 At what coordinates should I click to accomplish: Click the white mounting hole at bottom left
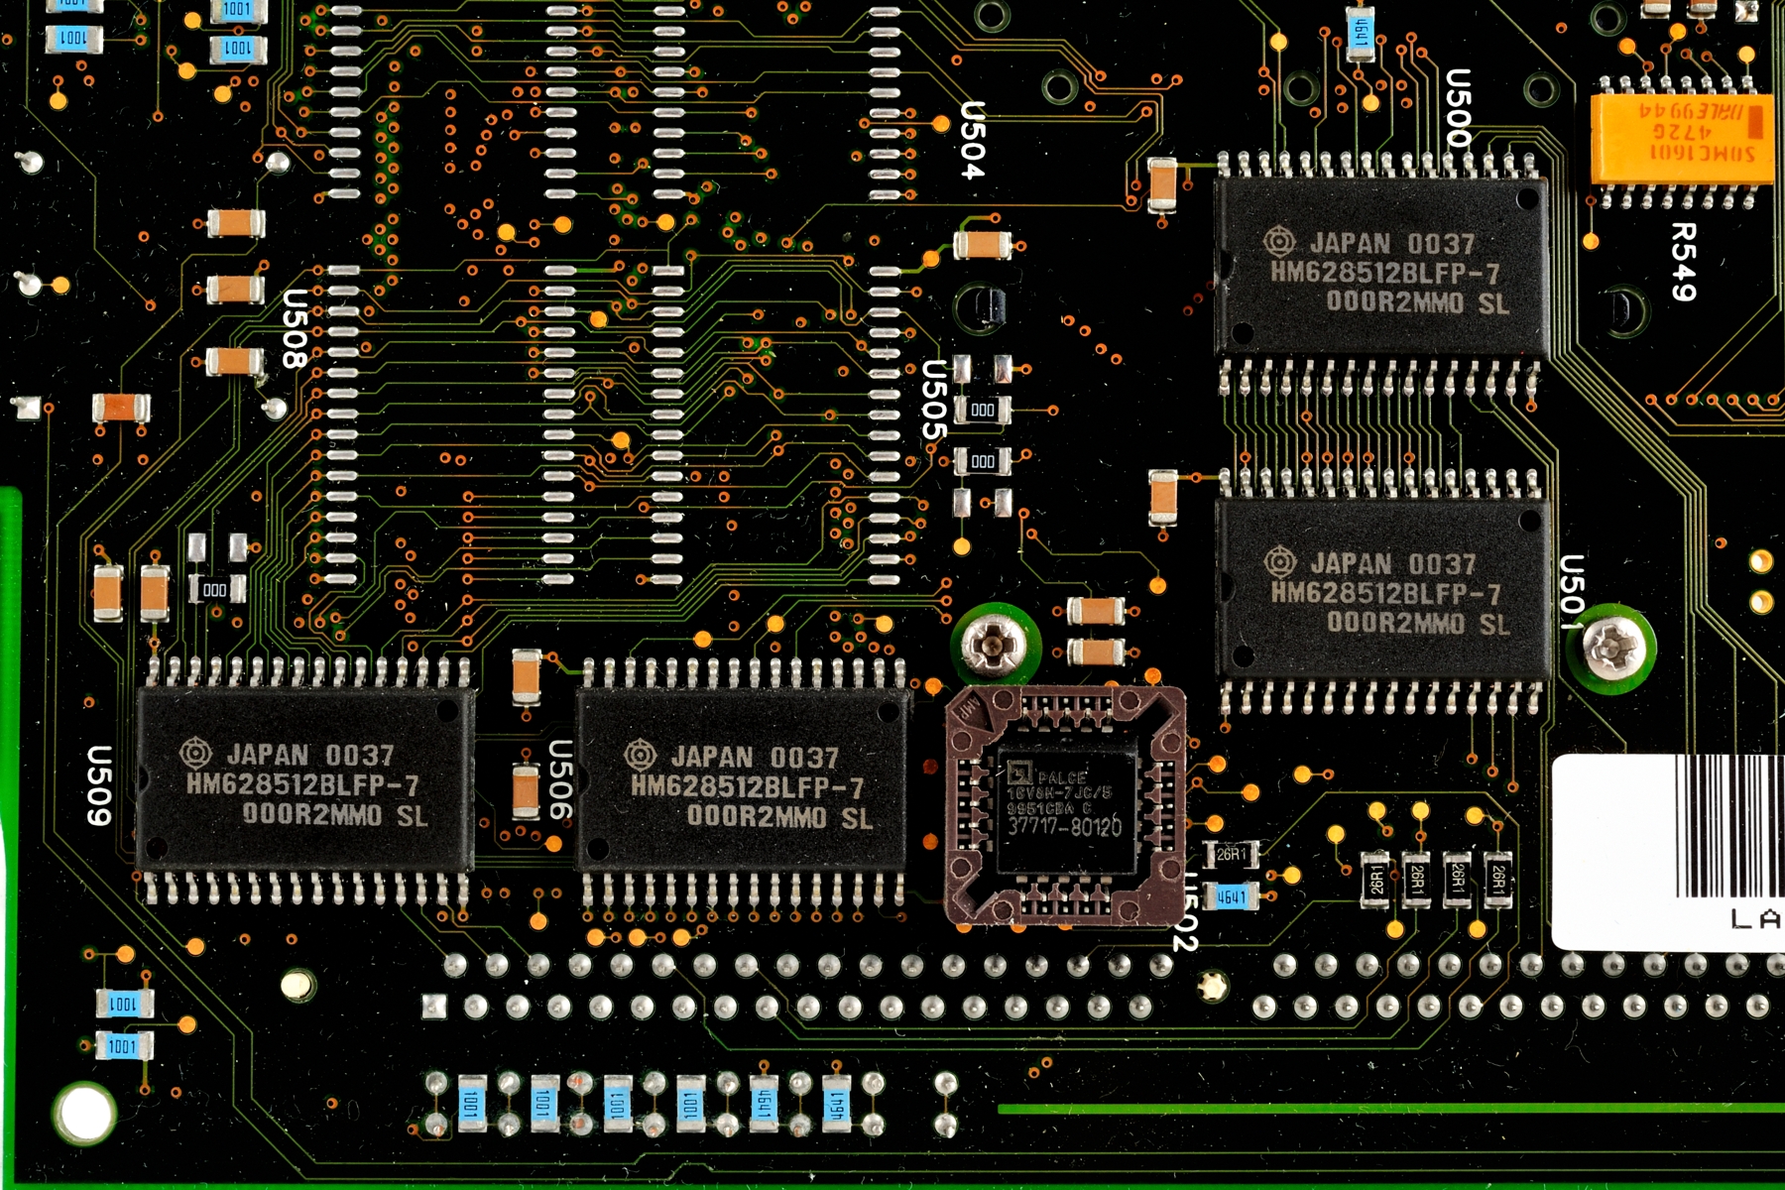click(x=85, y=1113)
